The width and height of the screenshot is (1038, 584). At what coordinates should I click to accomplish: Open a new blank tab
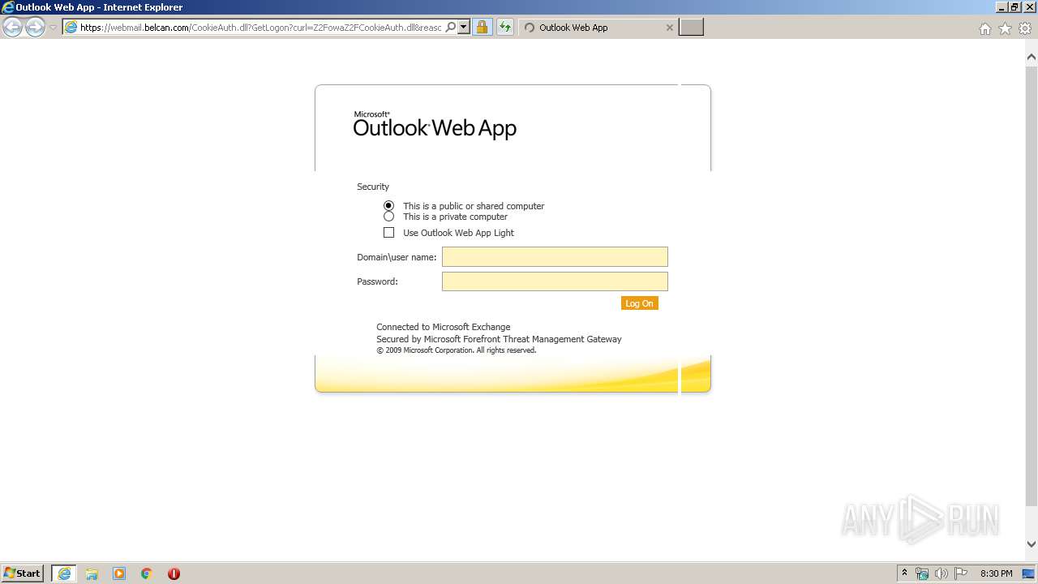click(691, 28)
